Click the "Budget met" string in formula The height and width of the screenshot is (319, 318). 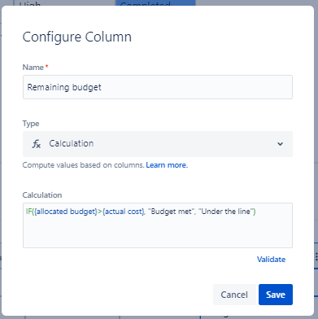[171, 212]
